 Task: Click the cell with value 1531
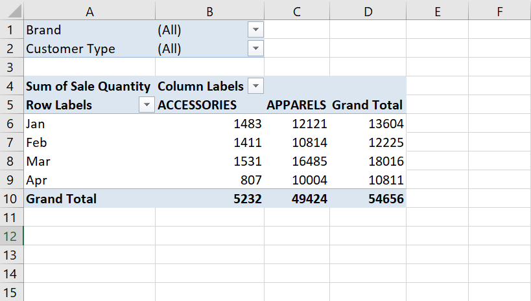[209, 161]
